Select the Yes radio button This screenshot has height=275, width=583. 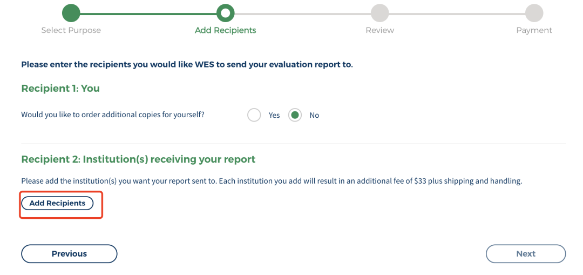pos(254,115)
